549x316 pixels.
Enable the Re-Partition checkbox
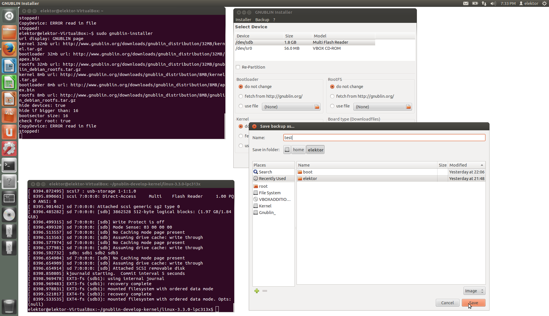(238, 67)
